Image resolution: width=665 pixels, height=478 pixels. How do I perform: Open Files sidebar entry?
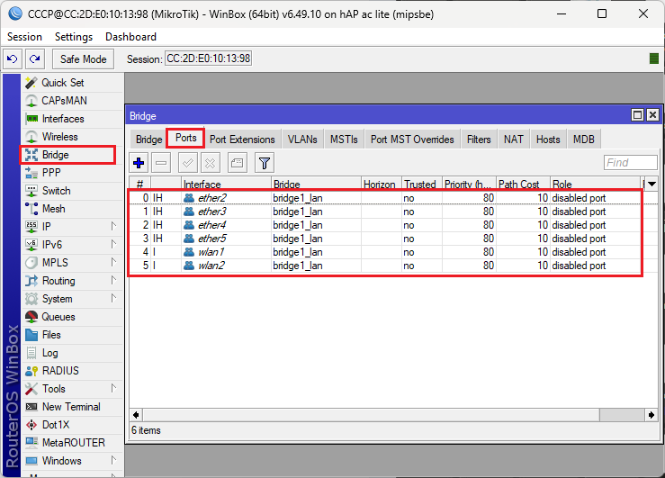[72, 335]
